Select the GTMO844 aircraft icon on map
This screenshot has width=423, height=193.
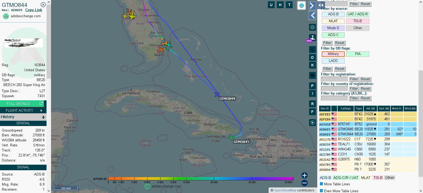(x=217, y=94)
